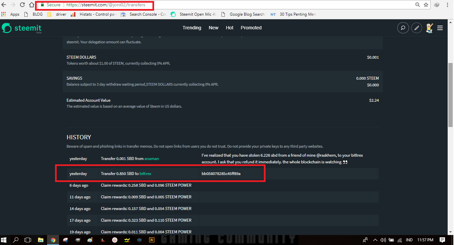Open Nox player from the taskbar
Screen dimensions: 454x245
pos(139,240)
